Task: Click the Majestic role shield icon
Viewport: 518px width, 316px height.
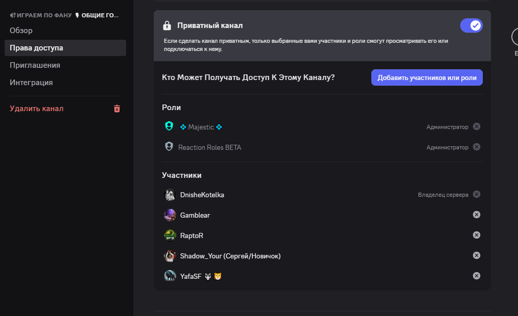Action: [169, 126]
